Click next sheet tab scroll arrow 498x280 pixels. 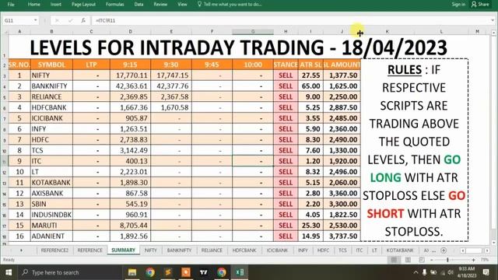pyautogui.click(x=21, y=250)
